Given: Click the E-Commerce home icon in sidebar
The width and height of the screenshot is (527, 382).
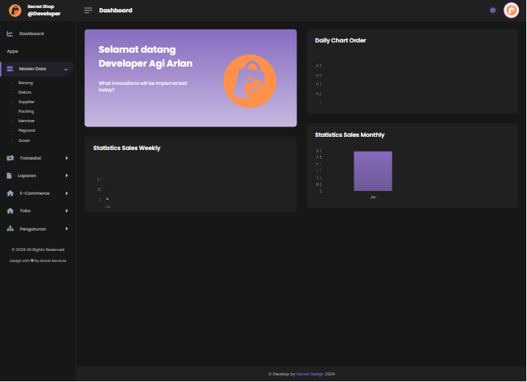Looking at the screenshot, I should tap(10, 193).
